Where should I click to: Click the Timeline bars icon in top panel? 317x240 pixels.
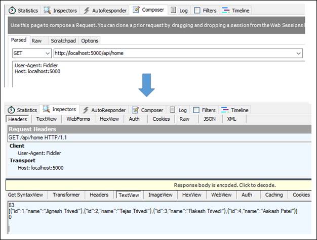(226, 10)
